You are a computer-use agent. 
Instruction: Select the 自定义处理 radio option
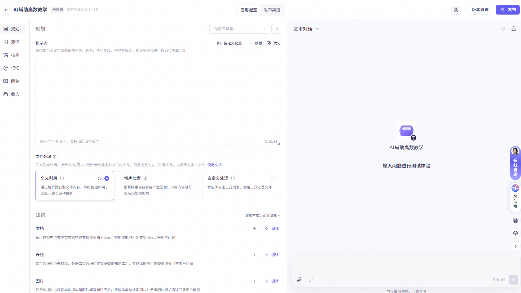click(x=273, y=178)
